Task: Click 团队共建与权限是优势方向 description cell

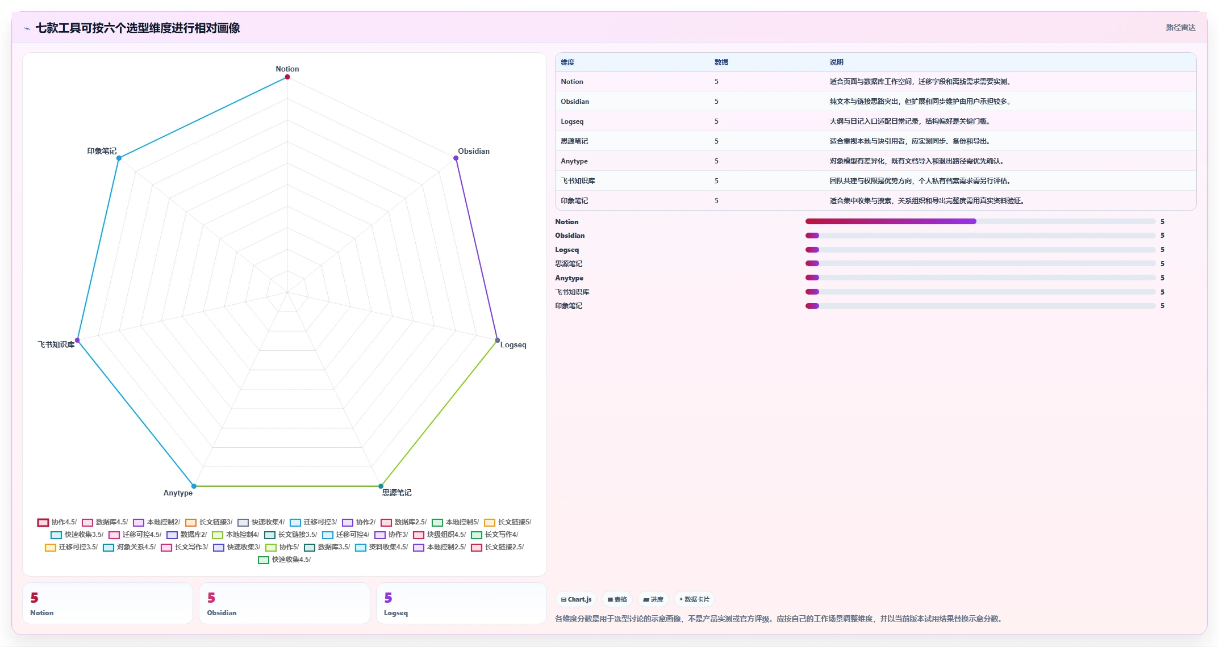Action: pos(920,181)
